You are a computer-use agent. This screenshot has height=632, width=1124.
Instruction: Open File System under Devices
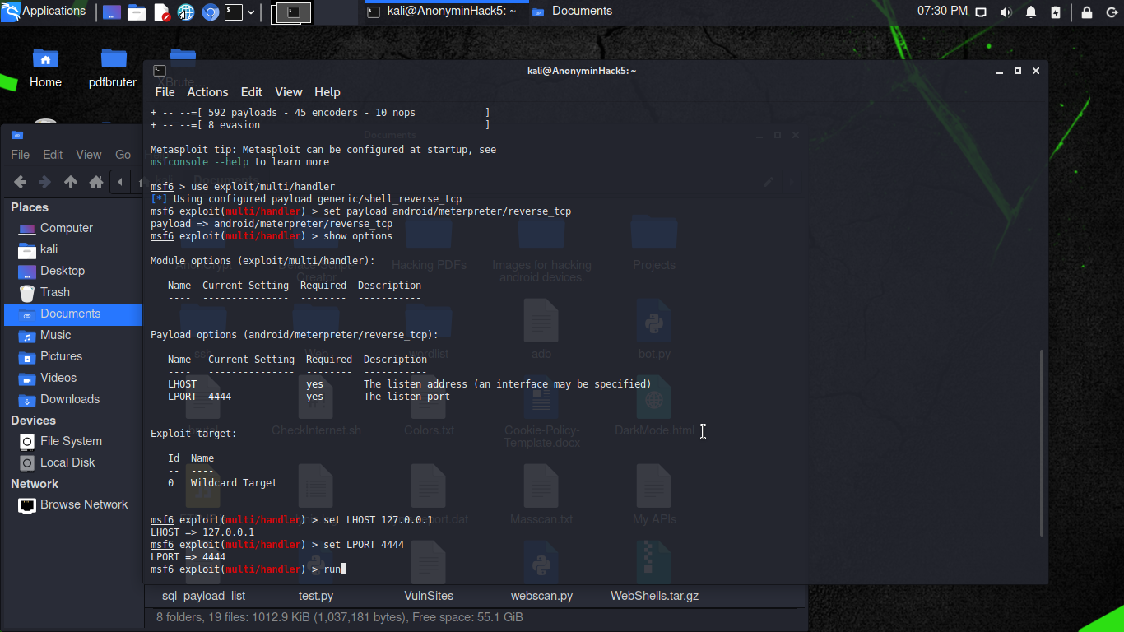tap(73, 441)
